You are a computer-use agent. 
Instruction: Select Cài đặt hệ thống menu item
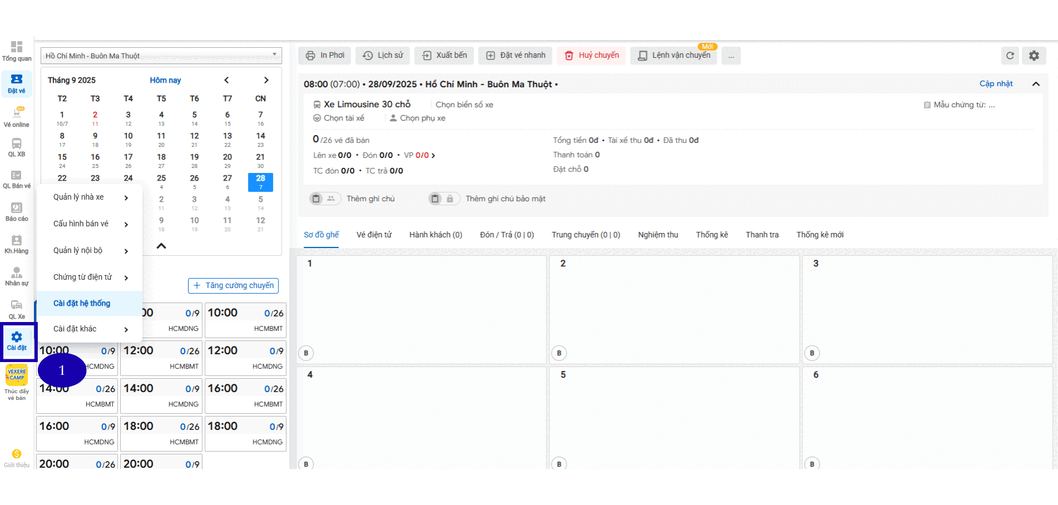[x=82, y=304]
